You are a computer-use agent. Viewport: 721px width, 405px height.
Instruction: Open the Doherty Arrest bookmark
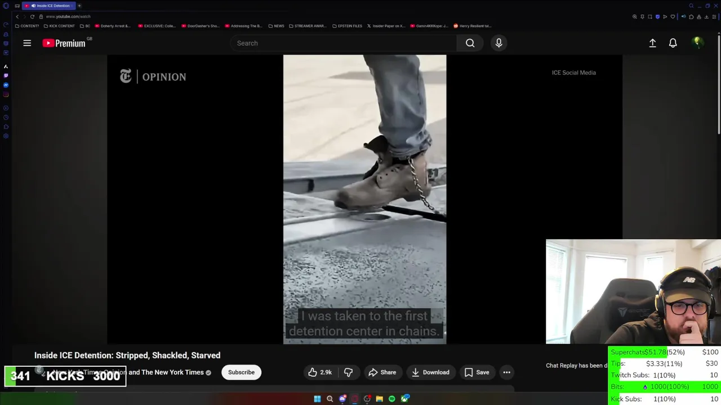(x=113, y=26)
